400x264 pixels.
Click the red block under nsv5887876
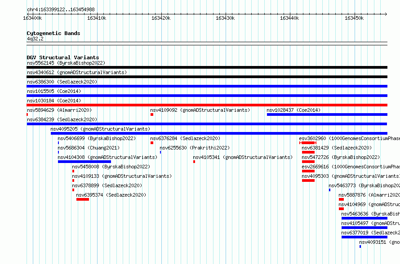pos(341,199)
